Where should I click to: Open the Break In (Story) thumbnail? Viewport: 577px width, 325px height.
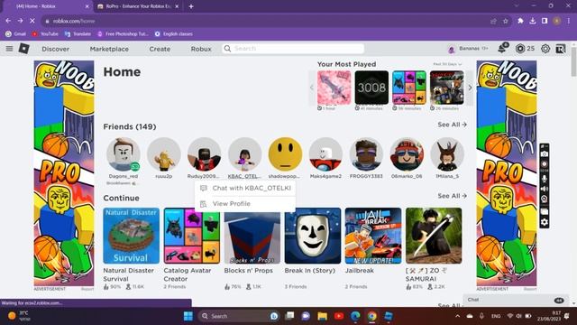313,236
